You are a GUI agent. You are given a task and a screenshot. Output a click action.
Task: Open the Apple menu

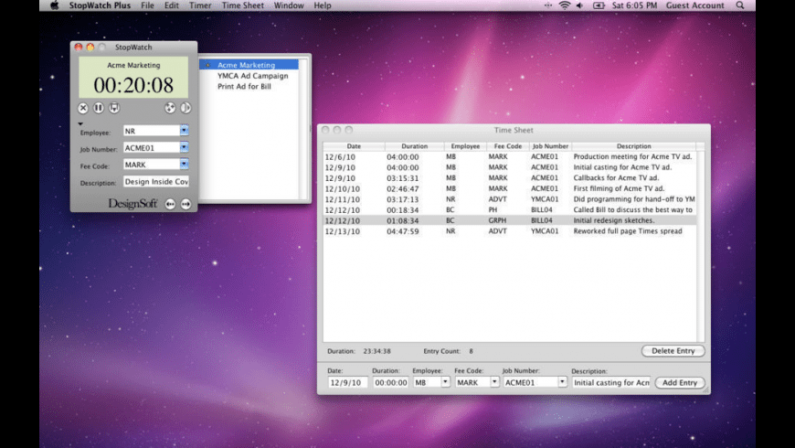(x=54, y=5)
